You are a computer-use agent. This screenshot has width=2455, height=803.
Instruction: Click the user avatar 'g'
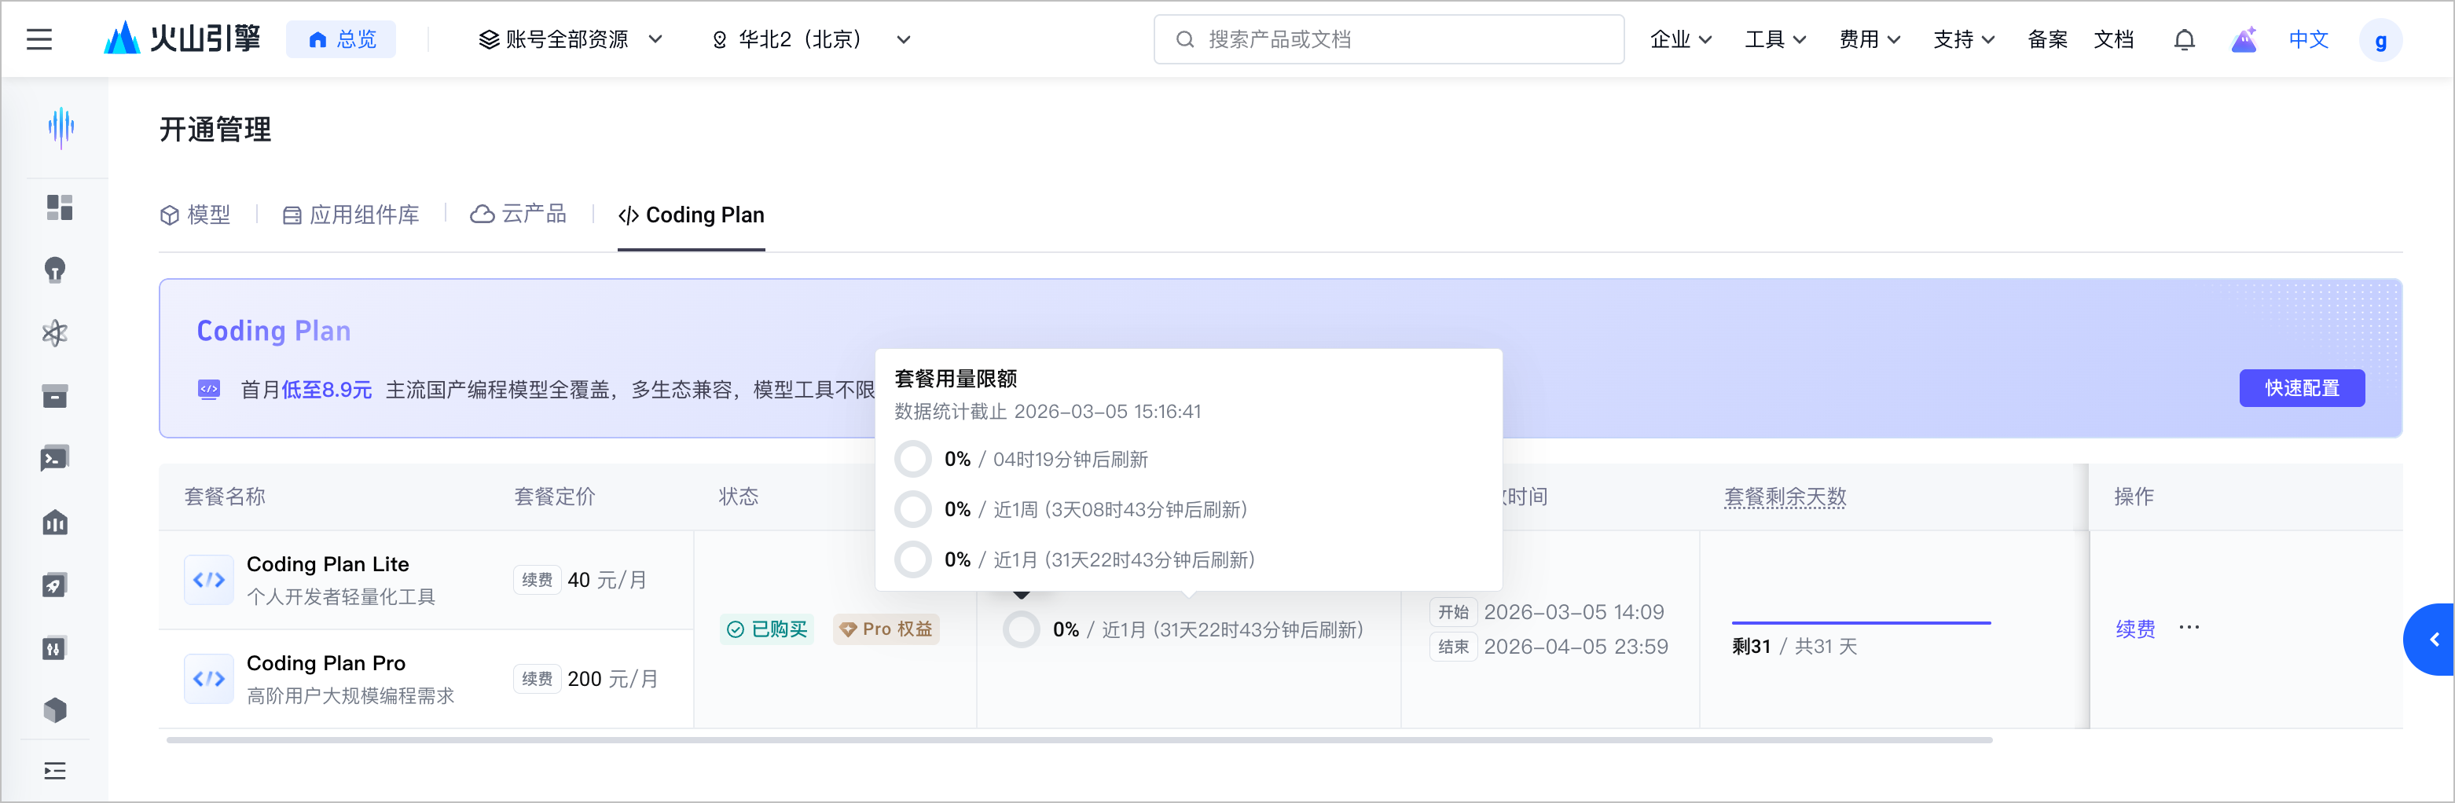click(x=2380, y=40)
